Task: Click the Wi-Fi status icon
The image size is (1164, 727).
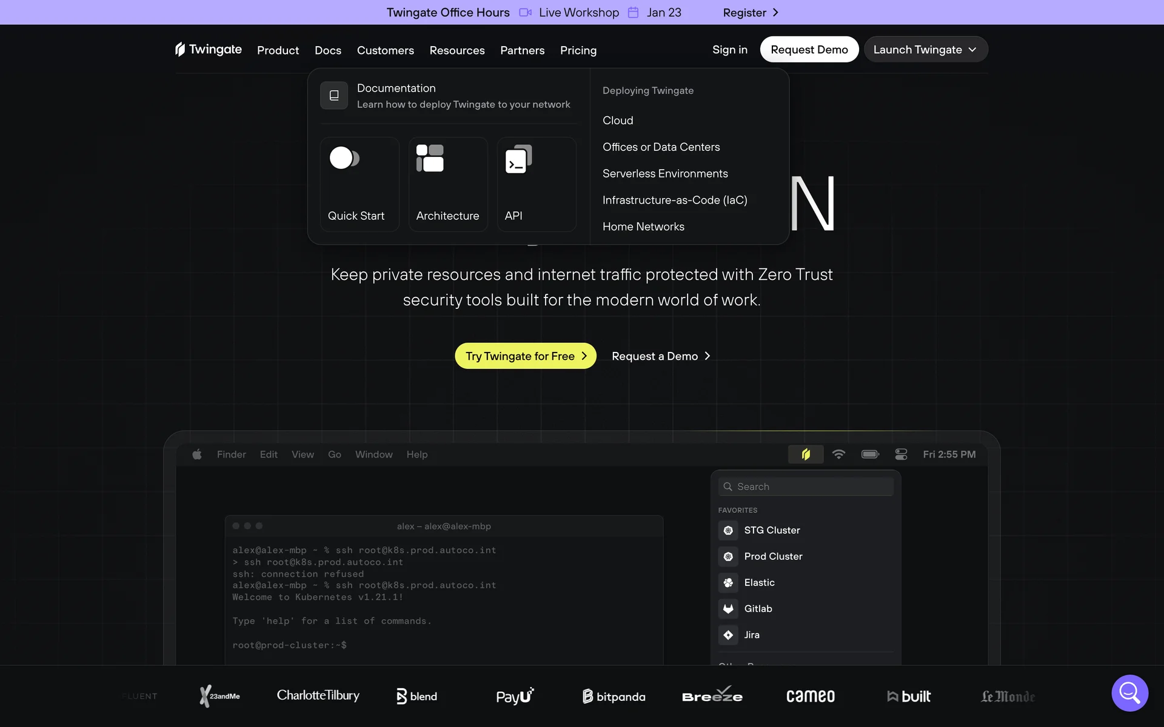Action: [x=838, y=454]
